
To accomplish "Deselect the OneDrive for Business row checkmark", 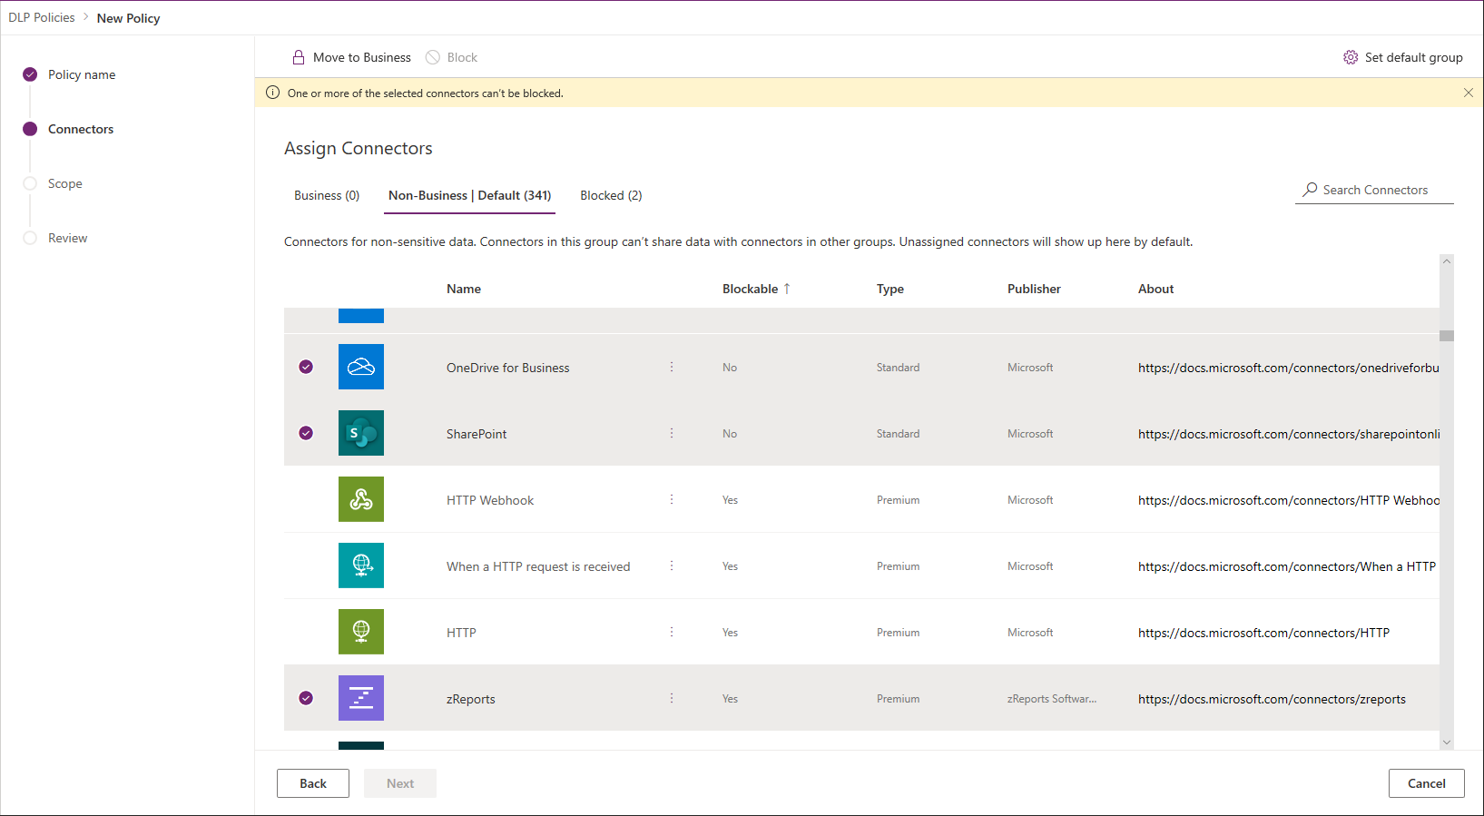I will [x=306, y=367].
